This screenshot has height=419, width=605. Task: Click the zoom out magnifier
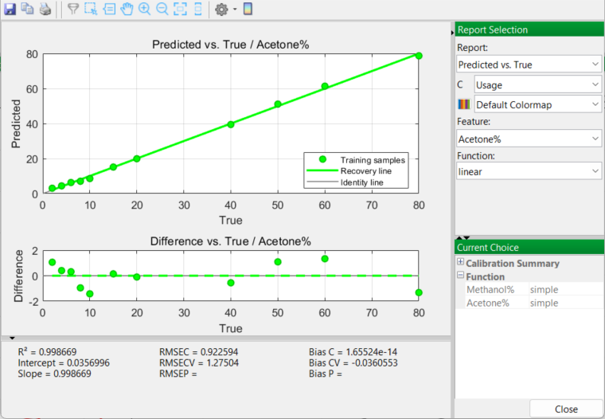(x=162, y=10)
